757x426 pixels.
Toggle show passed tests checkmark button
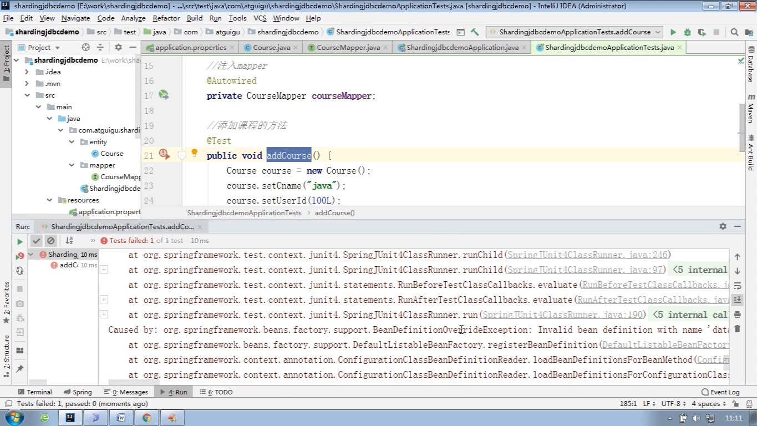pyautogui.click(x=37, y=241)
